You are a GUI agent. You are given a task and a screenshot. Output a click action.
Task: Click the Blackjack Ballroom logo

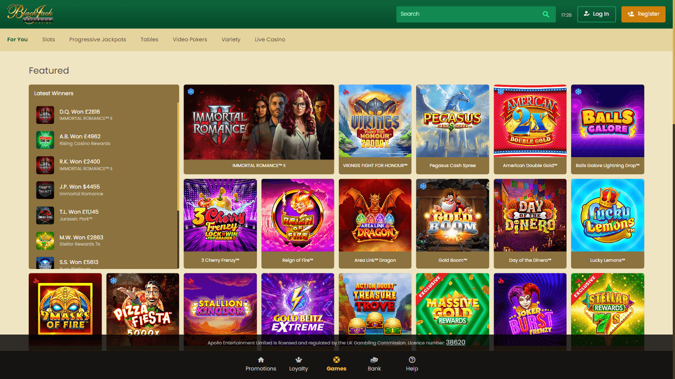point(30,14)
